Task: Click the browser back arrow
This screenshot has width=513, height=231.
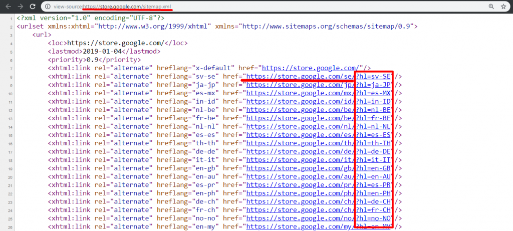Action: tap(8, 7)
